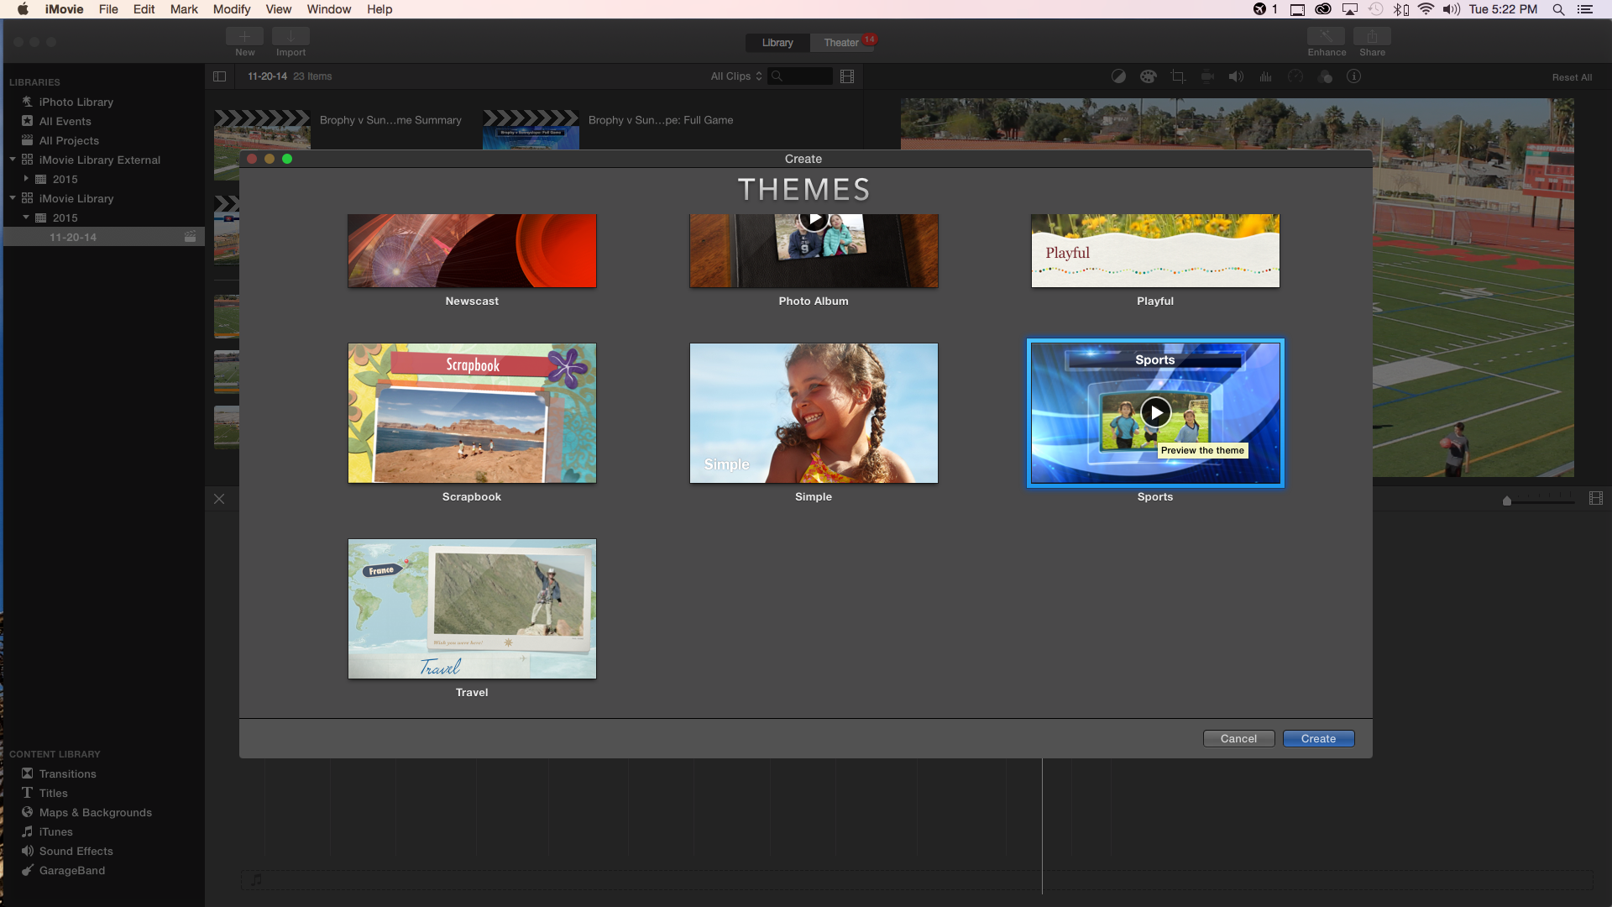Screen dimensions: 1612x907
Task: Toggle the libraries sidebar visibility
Action: click(x=219, y=76)
